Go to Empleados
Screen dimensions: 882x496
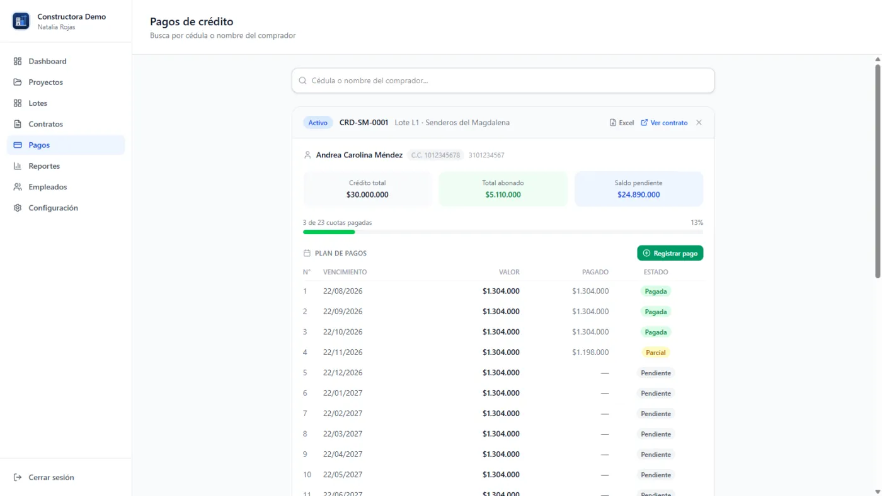(66, 187)
